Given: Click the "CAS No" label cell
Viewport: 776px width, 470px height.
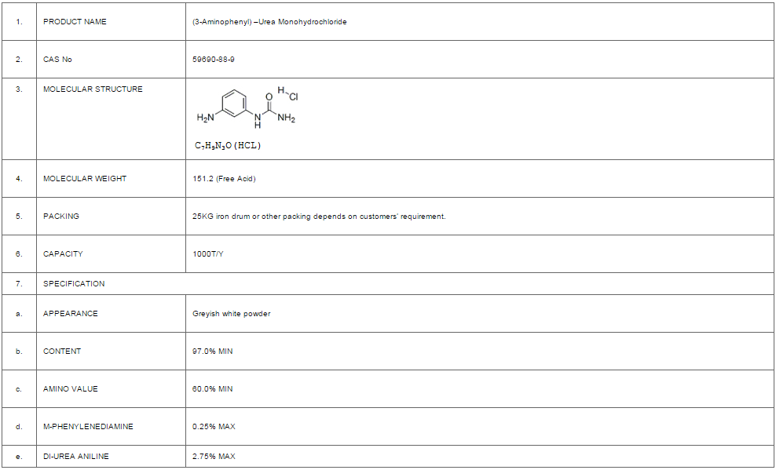Looking at the screenshot, I should click(57, 60).
